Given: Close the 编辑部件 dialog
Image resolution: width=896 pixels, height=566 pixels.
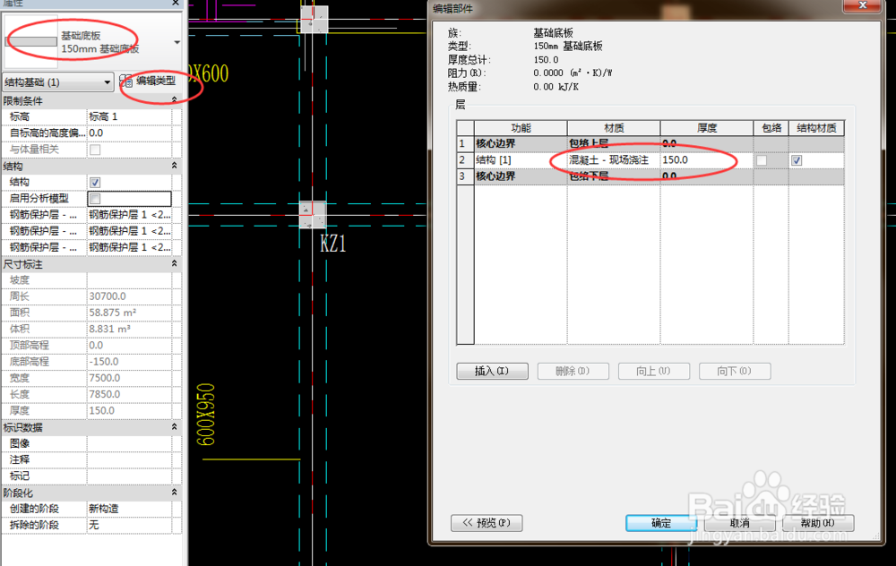Looking at the screenshot, I should (x=862, y=5).
